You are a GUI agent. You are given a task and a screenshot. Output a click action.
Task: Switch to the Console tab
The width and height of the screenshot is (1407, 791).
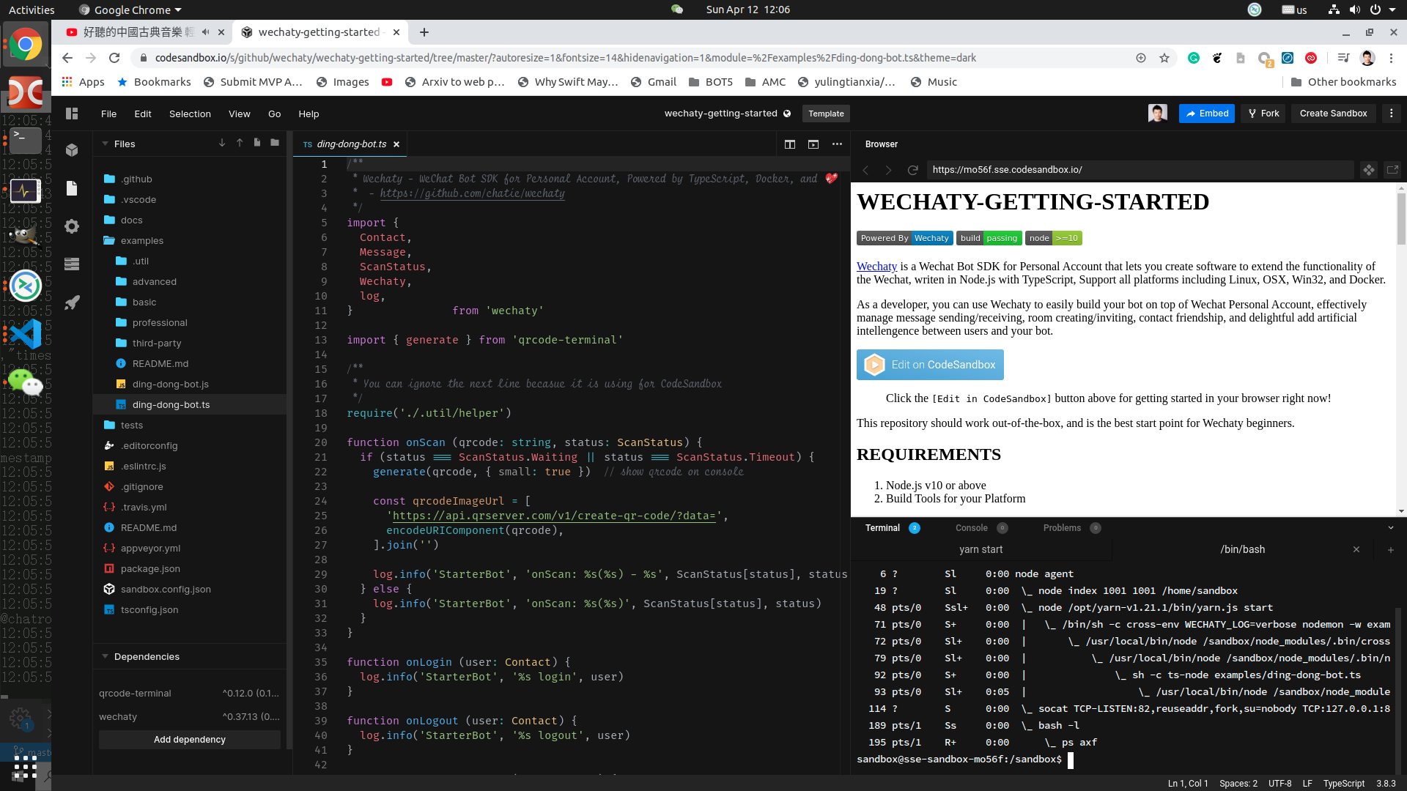pyautogui.click(x=973, y=527)
